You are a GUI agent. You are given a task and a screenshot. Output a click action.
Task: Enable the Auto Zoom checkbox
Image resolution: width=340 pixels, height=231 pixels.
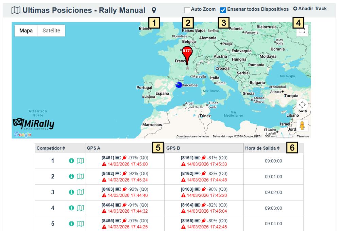point(187,10)
